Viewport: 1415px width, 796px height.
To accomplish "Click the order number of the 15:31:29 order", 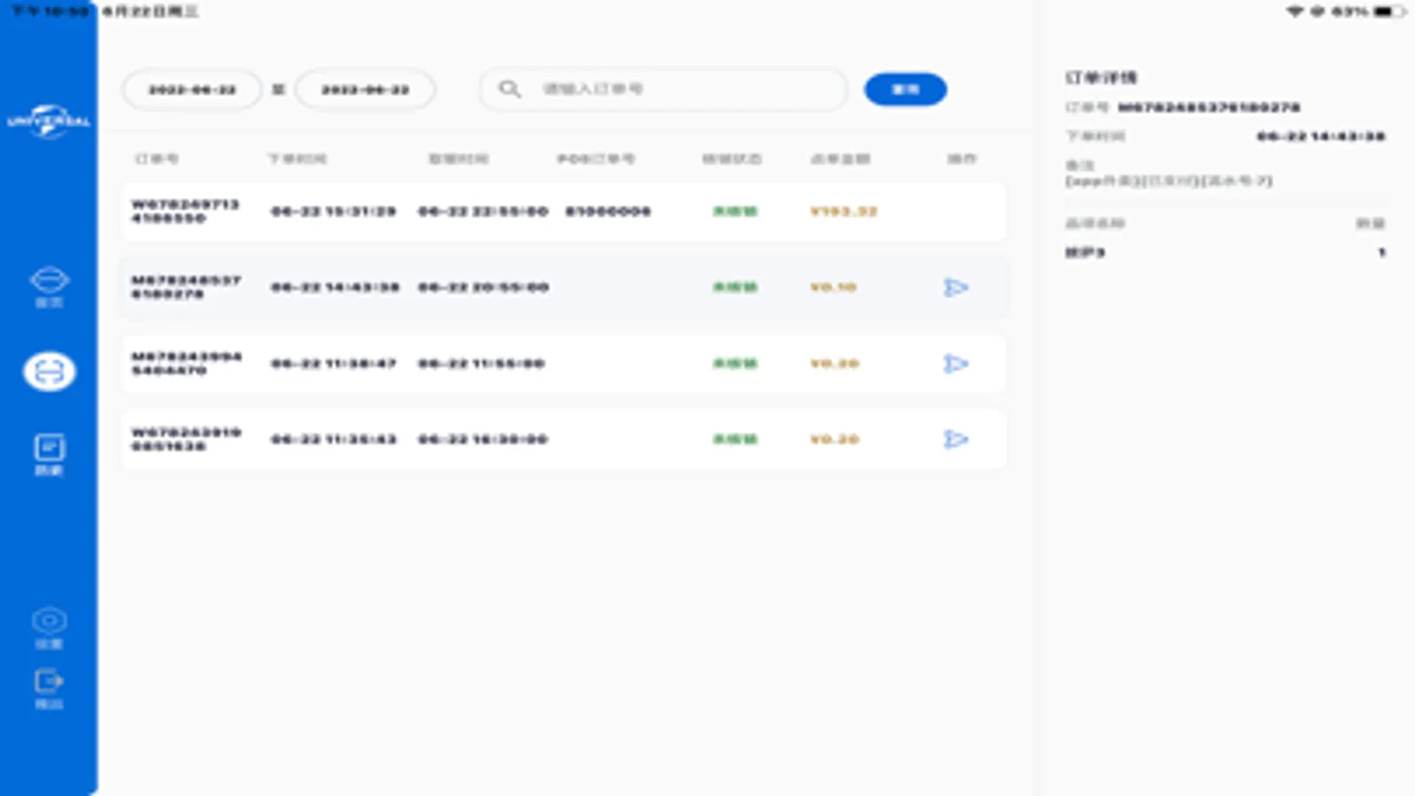I will [x=186, y=211].
